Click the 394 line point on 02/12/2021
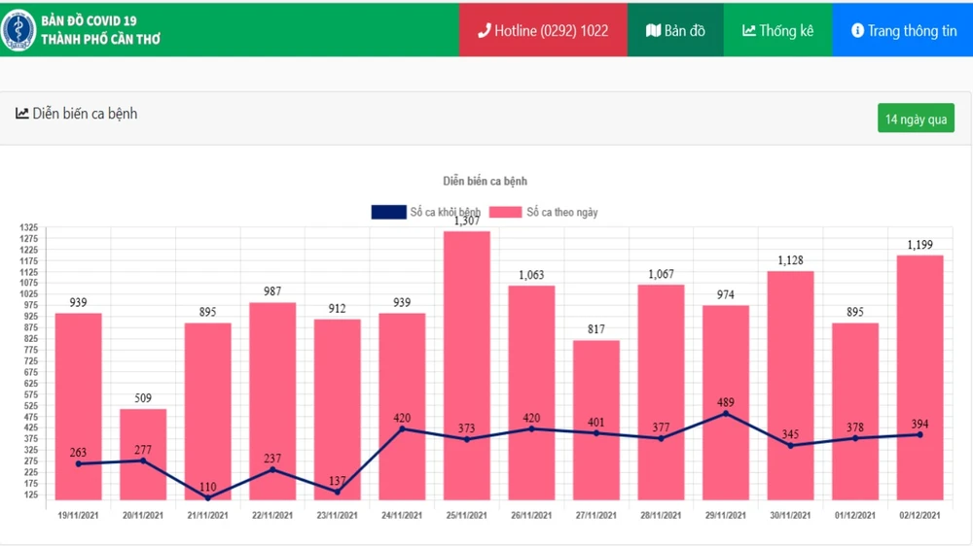This screenshot has height=546, width=973. (x=919, y=434)
